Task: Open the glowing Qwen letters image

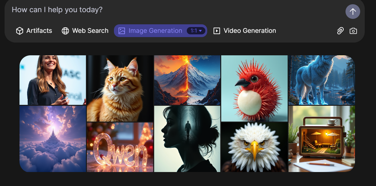Action: (x=120, y=147)
